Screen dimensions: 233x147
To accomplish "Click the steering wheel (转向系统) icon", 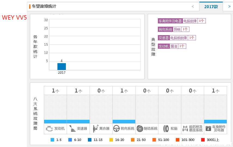I will click(x=117, y=128).
